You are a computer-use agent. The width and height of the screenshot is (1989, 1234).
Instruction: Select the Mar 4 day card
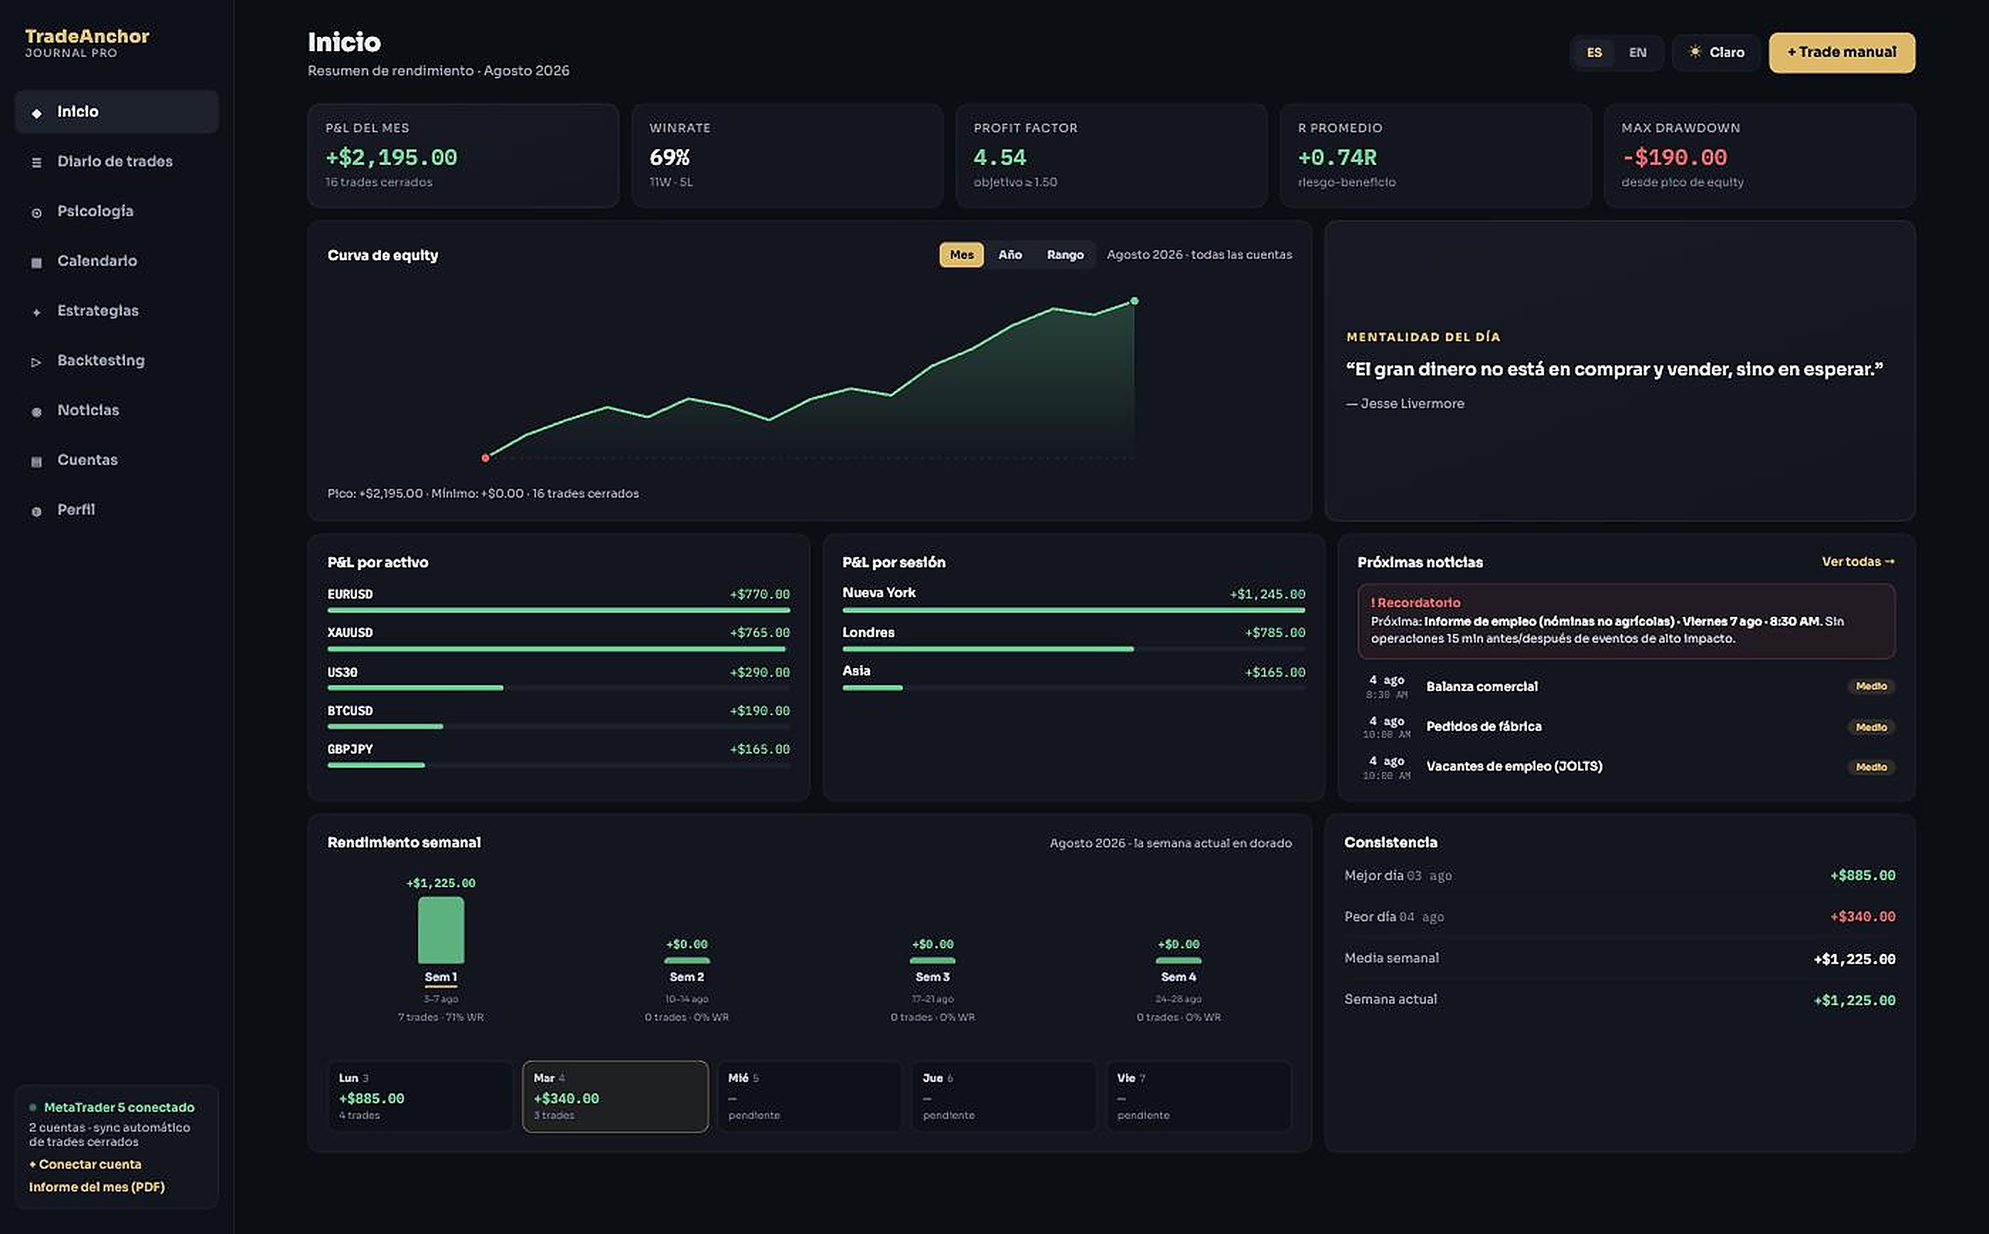pyautogui.click(x=615, y=1096)
